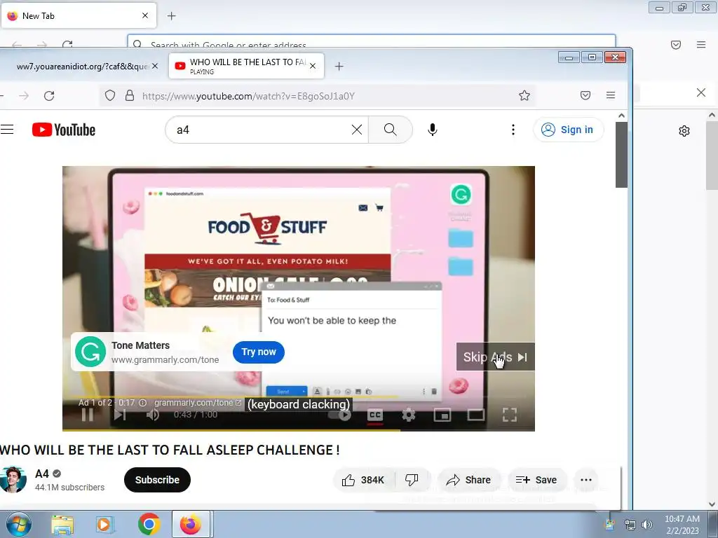Open Pocket icon in background window
718x538 pixels.
676,44
